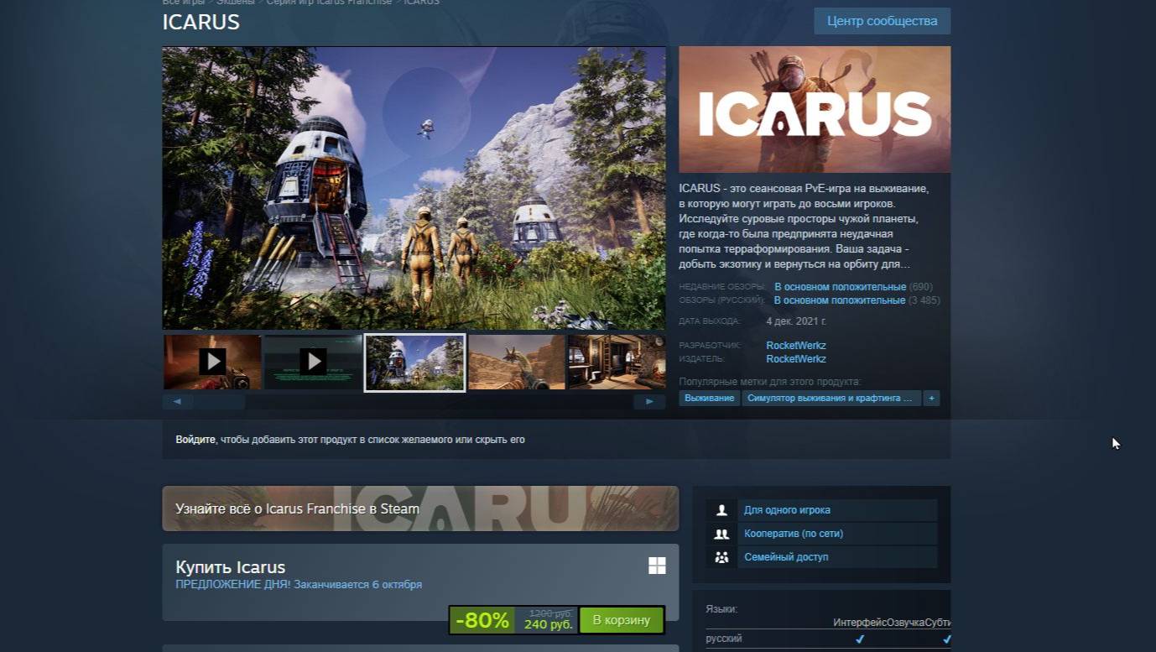
Task: Expand tags with the plus button
Action: tap(930, 399)
